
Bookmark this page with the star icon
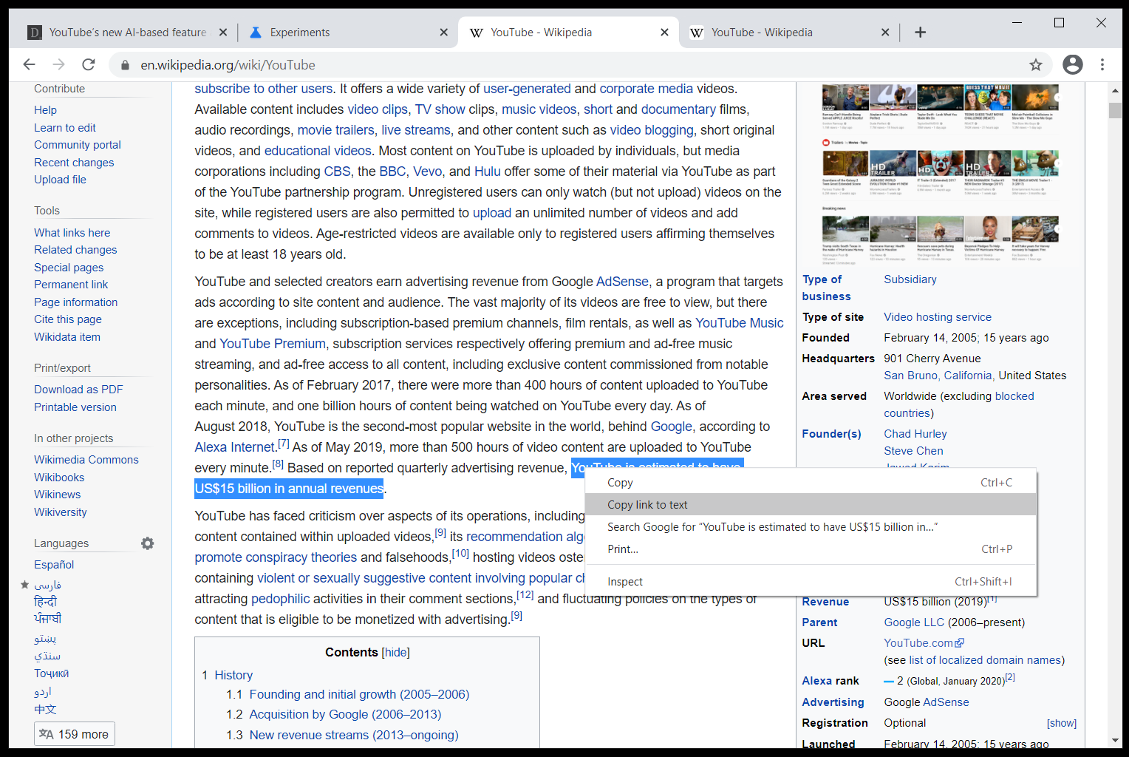click(1036, 65)
